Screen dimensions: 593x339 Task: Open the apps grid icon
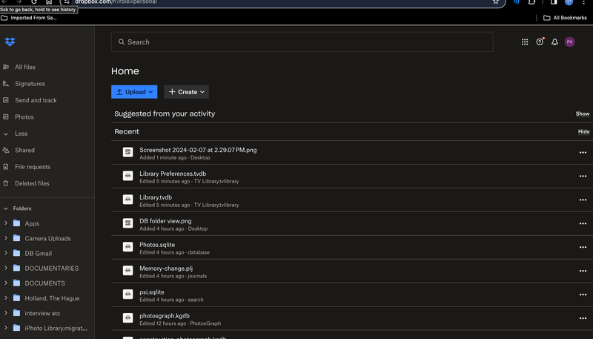click(x=525, y=42)
